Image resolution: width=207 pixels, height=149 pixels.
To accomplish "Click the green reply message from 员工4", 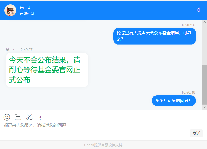I will (x=47, y=70).
